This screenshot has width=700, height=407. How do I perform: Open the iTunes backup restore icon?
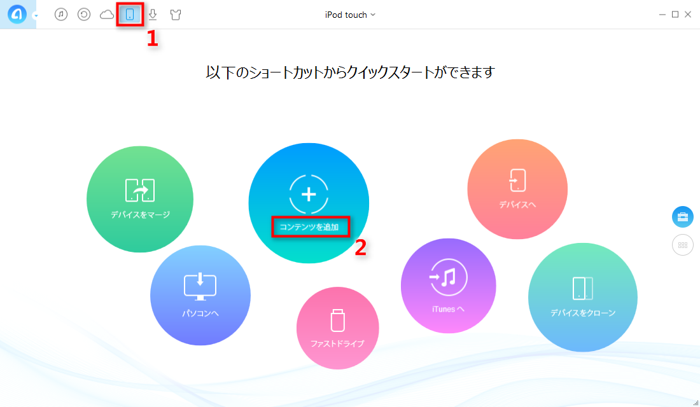84,14
